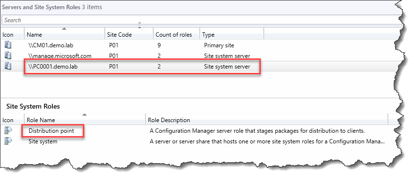Focus the Search field
Screen dimensions: 416x181
202,20
